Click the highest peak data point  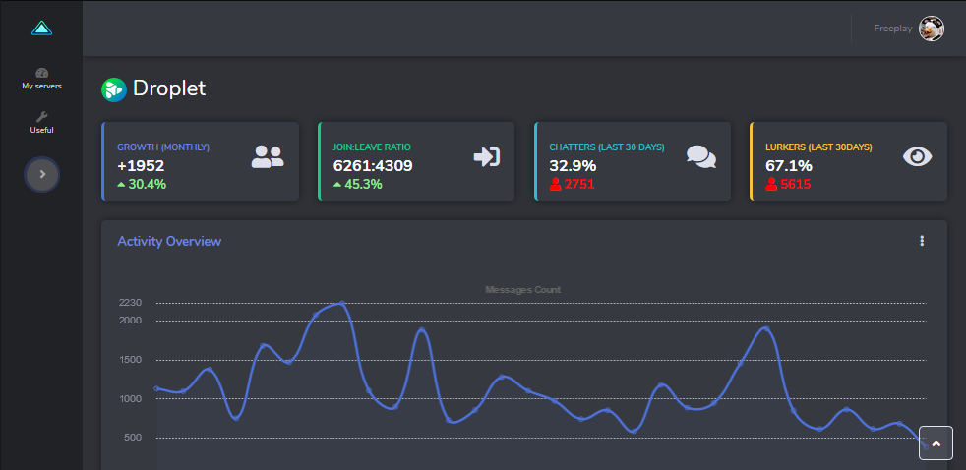(x=342, y=303)
